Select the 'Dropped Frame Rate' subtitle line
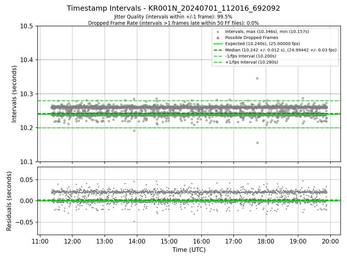 173,23
